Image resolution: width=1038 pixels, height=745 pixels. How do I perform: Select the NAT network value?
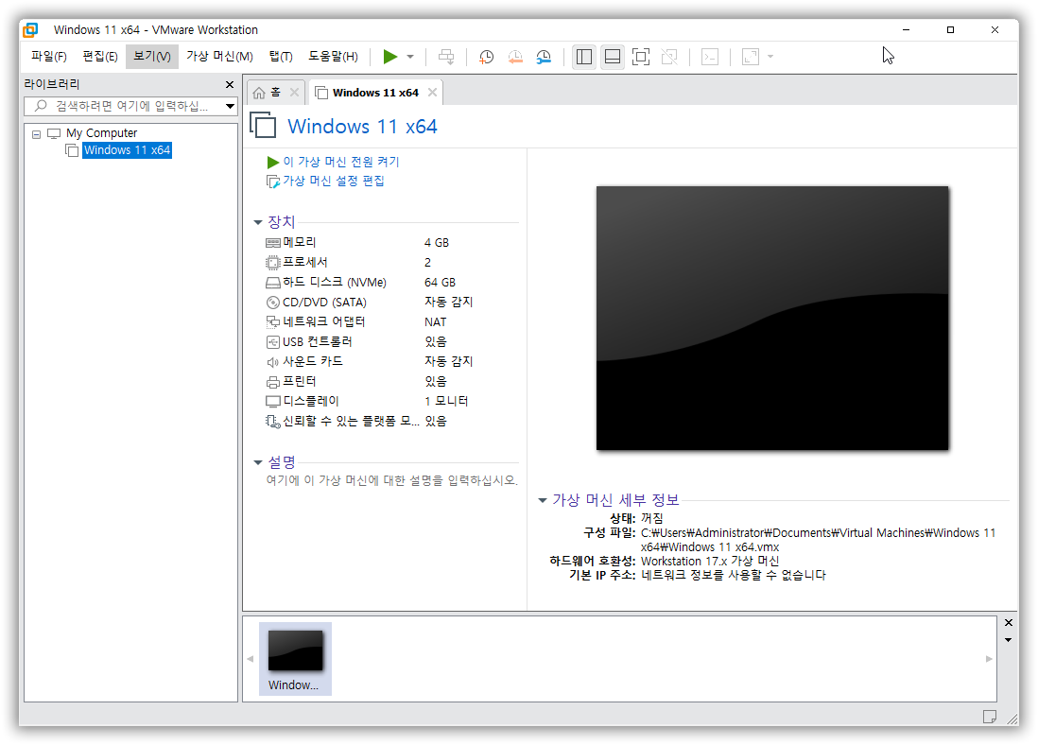[435, 322]
